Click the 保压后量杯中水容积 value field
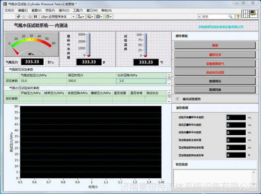Screen dimensions: 261x194 point(236,125)
